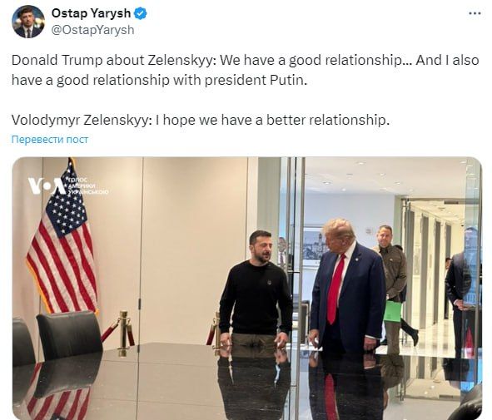The height and width of the screenshot is (420, 492).
Task: Click the "Перевести пост" translate link
Action: tap(50, 139)
